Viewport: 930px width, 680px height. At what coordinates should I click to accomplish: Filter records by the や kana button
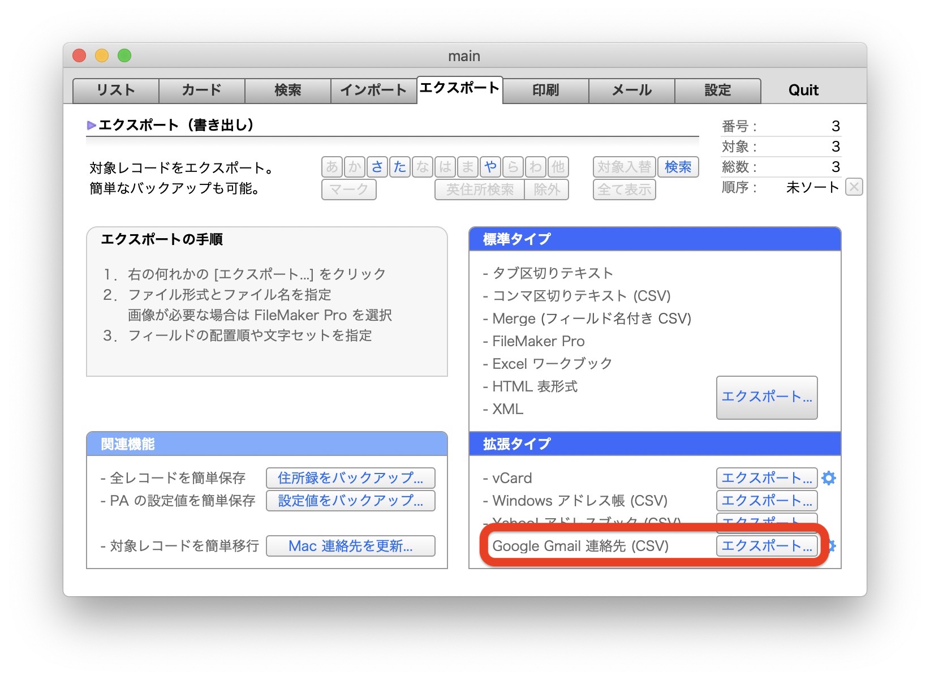490,167
